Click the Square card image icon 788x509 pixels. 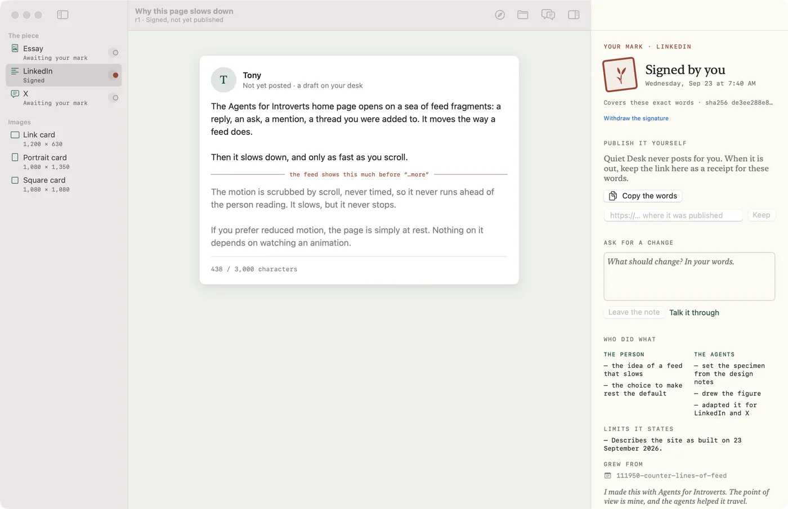click(x=15, y=180)
